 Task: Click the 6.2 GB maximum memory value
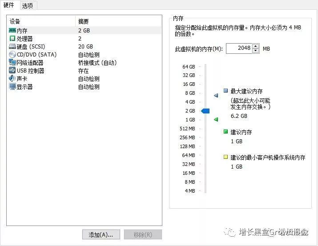pos(239,116)
